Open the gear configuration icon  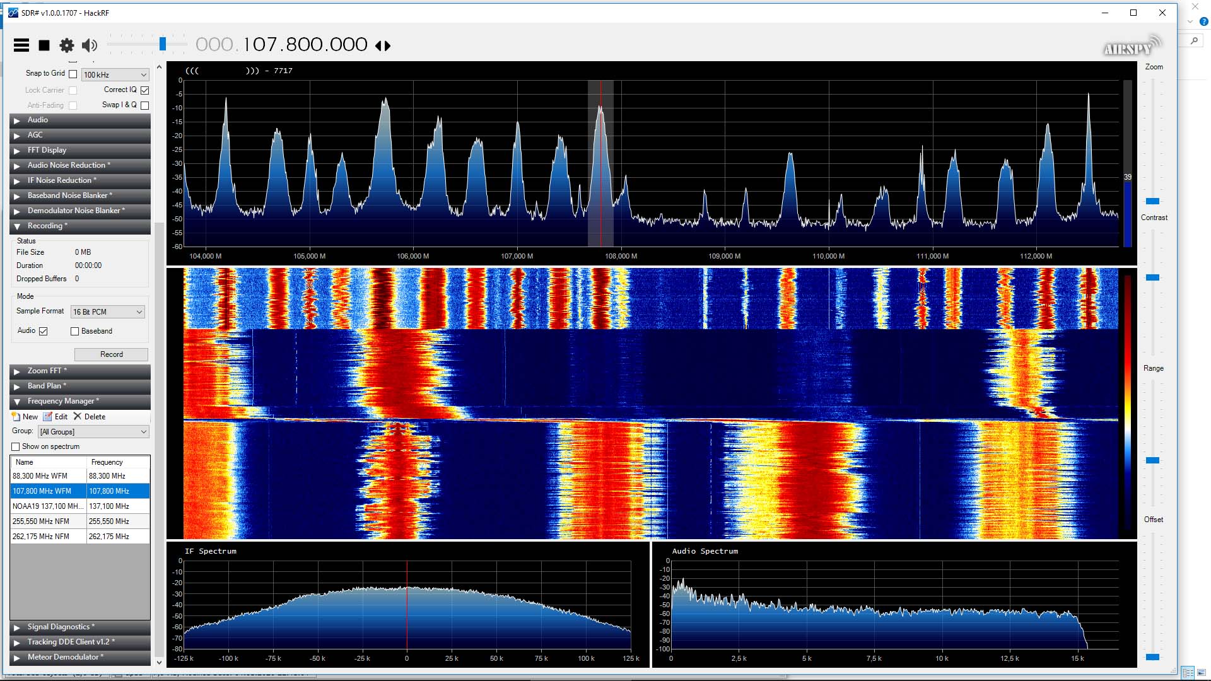[x=66, y=45]
